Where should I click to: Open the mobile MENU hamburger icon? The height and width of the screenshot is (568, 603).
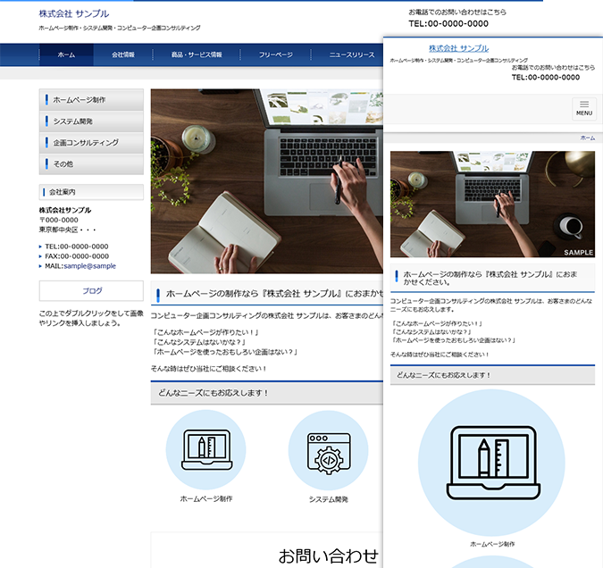pyautogui.click(x=583, y=107)
